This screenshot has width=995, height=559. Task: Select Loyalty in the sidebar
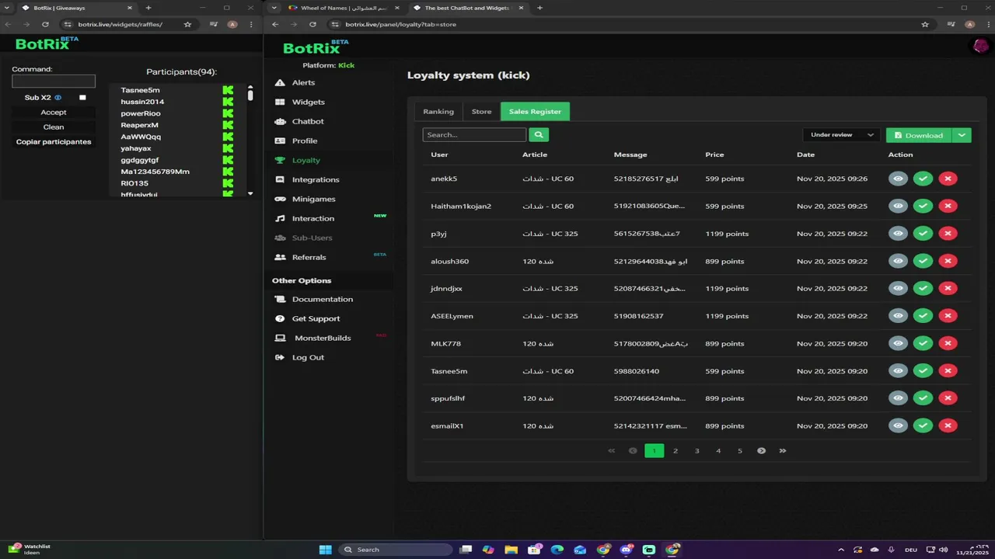point(305,160)
